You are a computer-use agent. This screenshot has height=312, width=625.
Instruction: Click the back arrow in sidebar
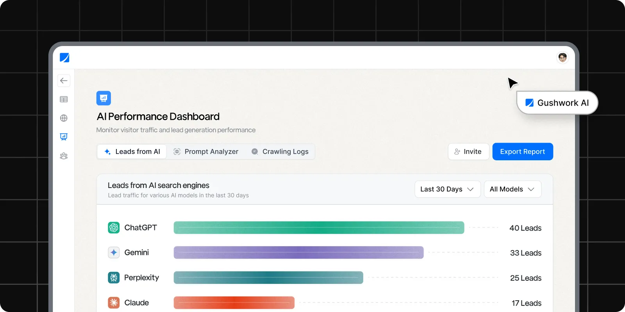tap(64, 81)
